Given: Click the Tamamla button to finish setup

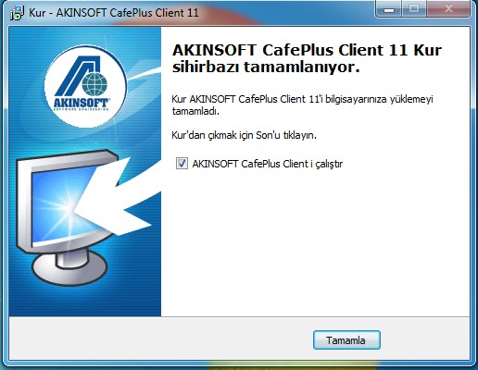Looking at the screenshot, I should 346,340.
